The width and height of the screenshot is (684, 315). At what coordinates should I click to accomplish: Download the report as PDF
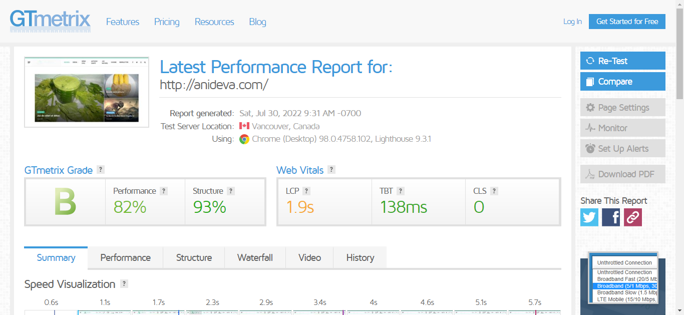[623, 174]
